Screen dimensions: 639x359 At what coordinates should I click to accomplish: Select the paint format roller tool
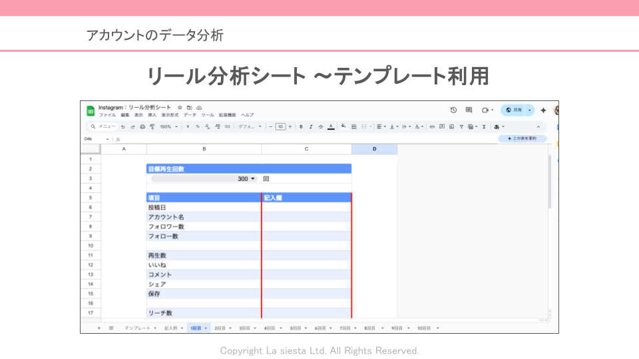tap(152, 126)
